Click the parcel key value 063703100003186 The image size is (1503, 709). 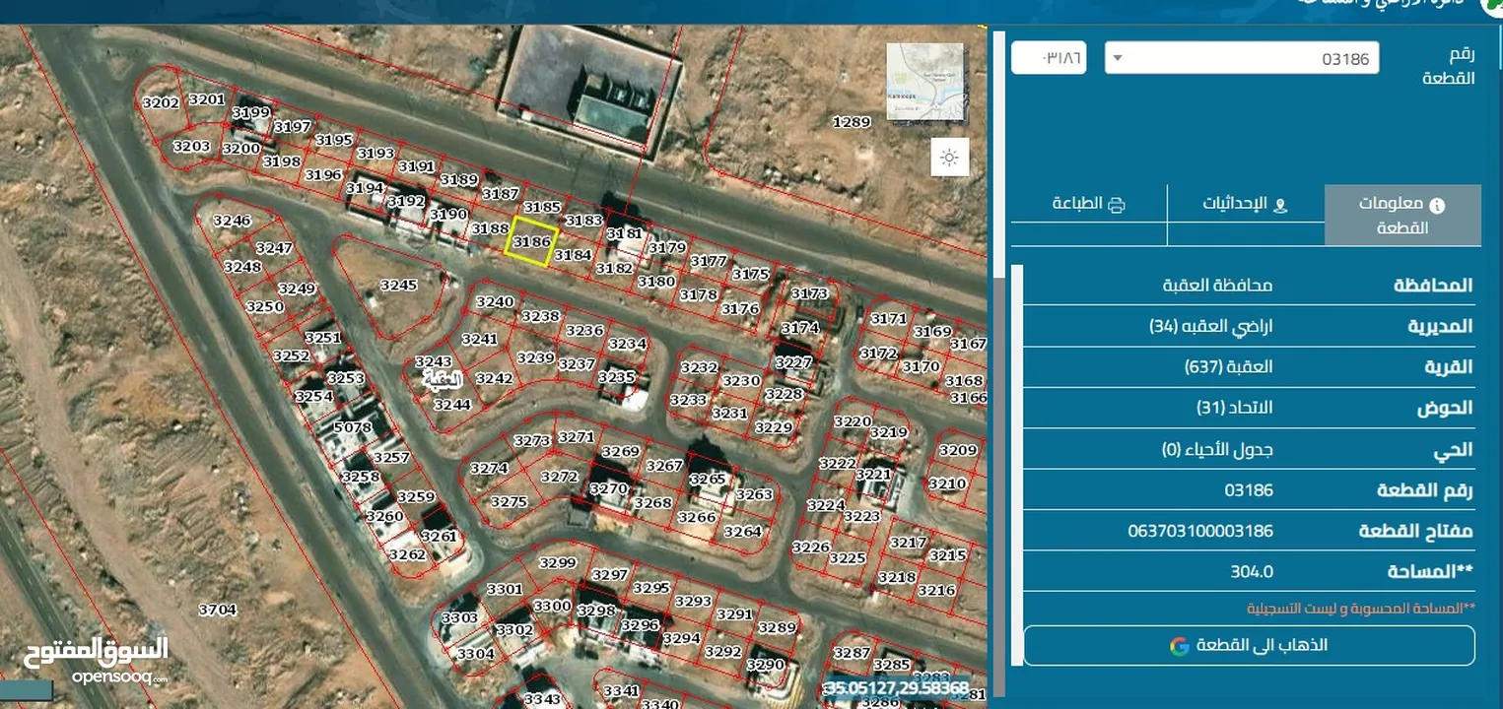(x=1200, y=531)
